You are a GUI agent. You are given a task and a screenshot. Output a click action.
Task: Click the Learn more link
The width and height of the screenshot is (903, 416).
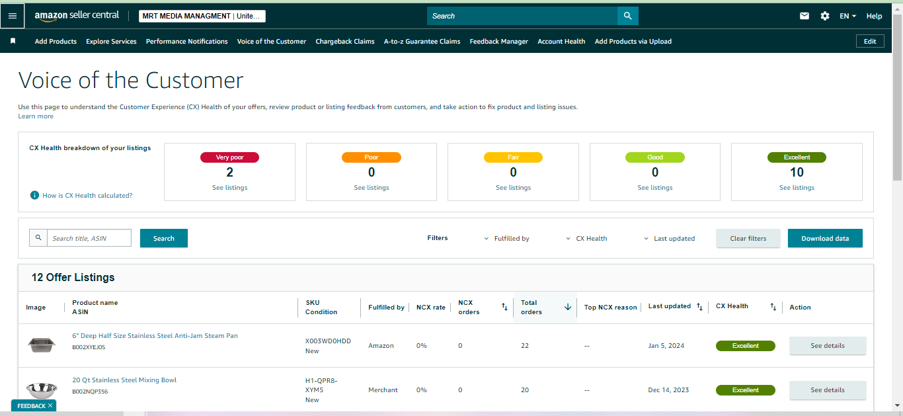(x=36, y=116)
